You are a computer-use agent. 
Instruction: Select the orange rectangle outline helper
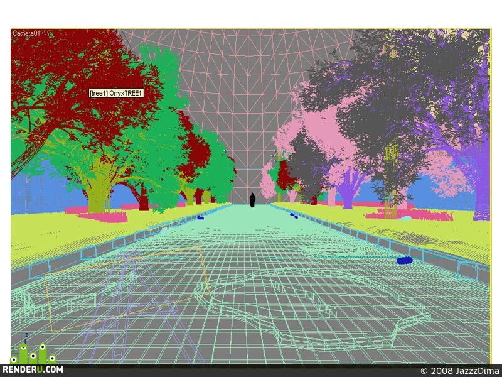click(127, 290)
